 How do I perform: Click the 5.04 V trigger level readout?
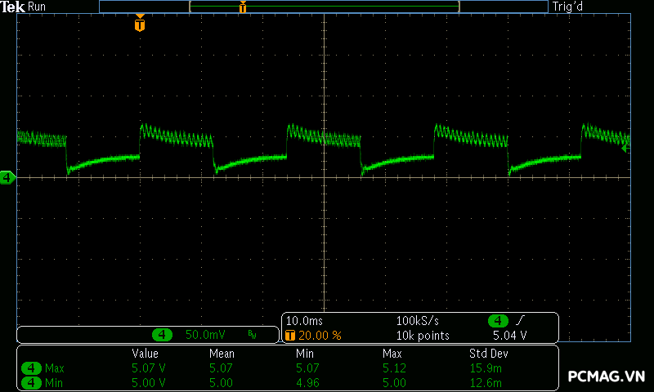pyautogui.click(x=509, y=336)
